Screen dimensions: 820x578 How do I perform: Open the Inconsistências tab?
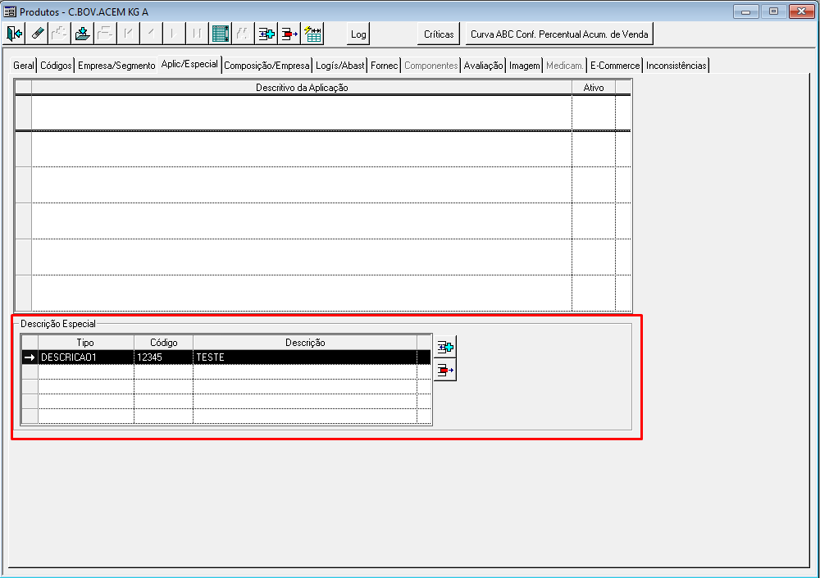(x=676, y=66)
